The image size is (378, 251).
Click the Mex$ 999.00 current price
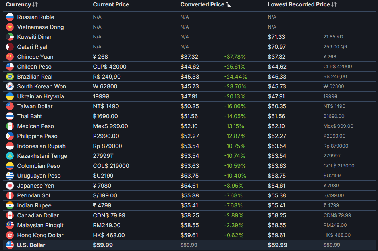110,126
